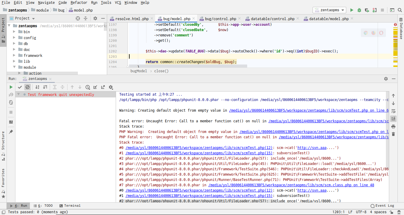The width and height of the screenshot is (404, 215).
Task: Open the test history clock icon
Action: coord(88,87)
